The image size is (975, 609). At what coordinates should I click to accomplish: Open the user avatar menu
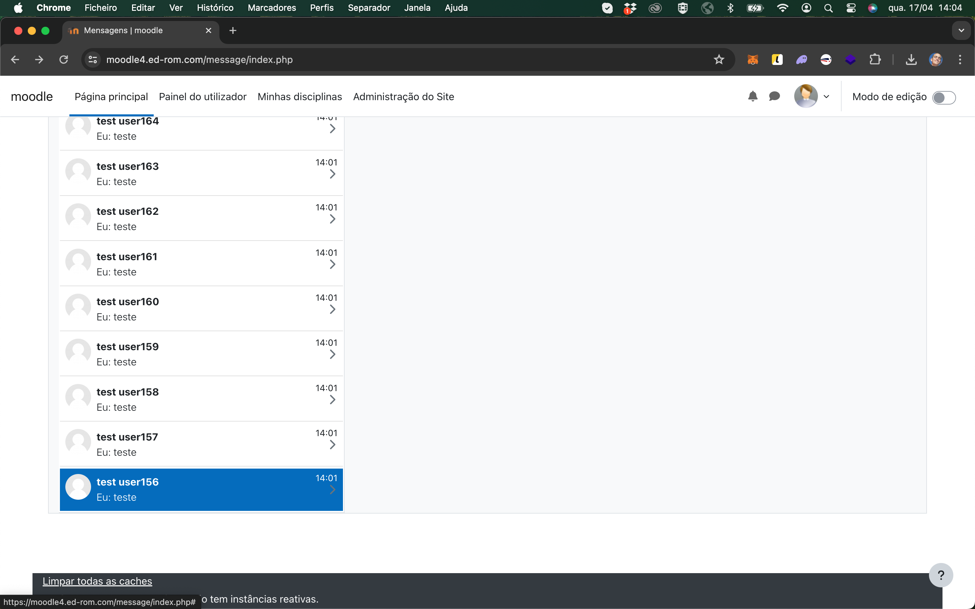click(x=806, y=96)
